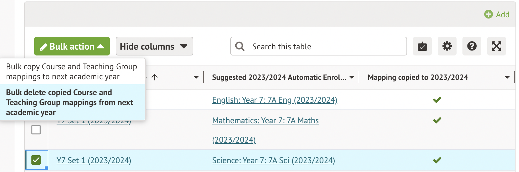
Task: Open dropdown arrow beside the sort arrow
Action: coord(196,77)
